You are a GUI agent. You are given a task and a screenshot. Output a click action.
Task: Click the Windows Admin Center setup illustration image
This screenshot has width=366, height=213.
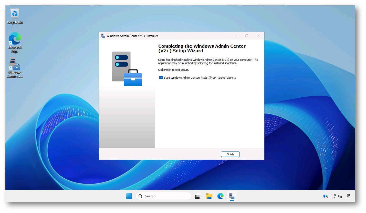(127, 68)
